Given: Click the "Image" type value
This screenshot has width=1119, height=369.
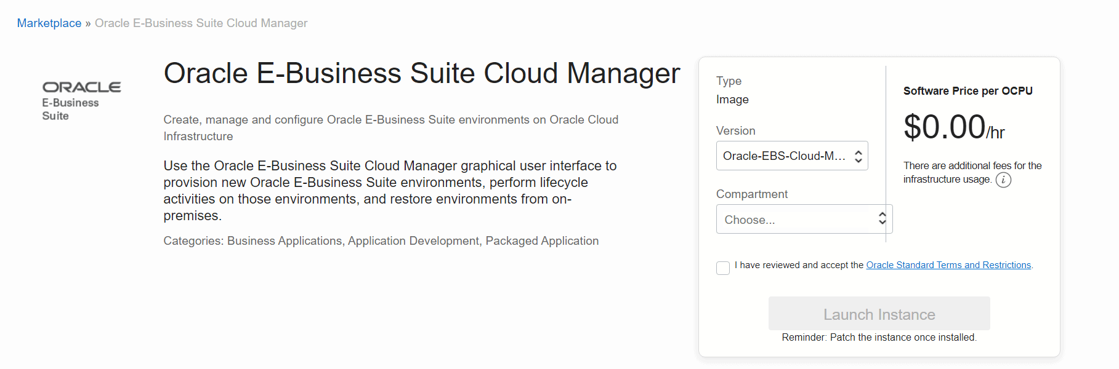Looking at the screenshot, I should click(732, 100).
